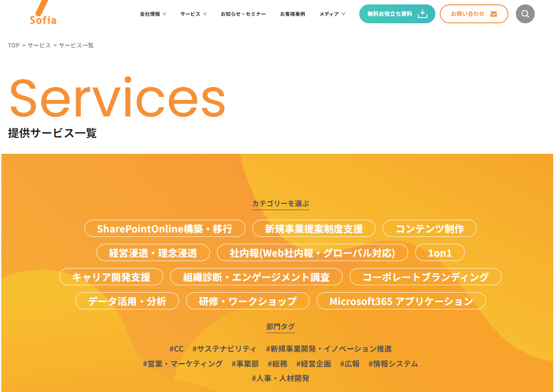Click the サービス breadcrumb link
This screenshot has width=555, height=392.
click(x=39, y=45)
